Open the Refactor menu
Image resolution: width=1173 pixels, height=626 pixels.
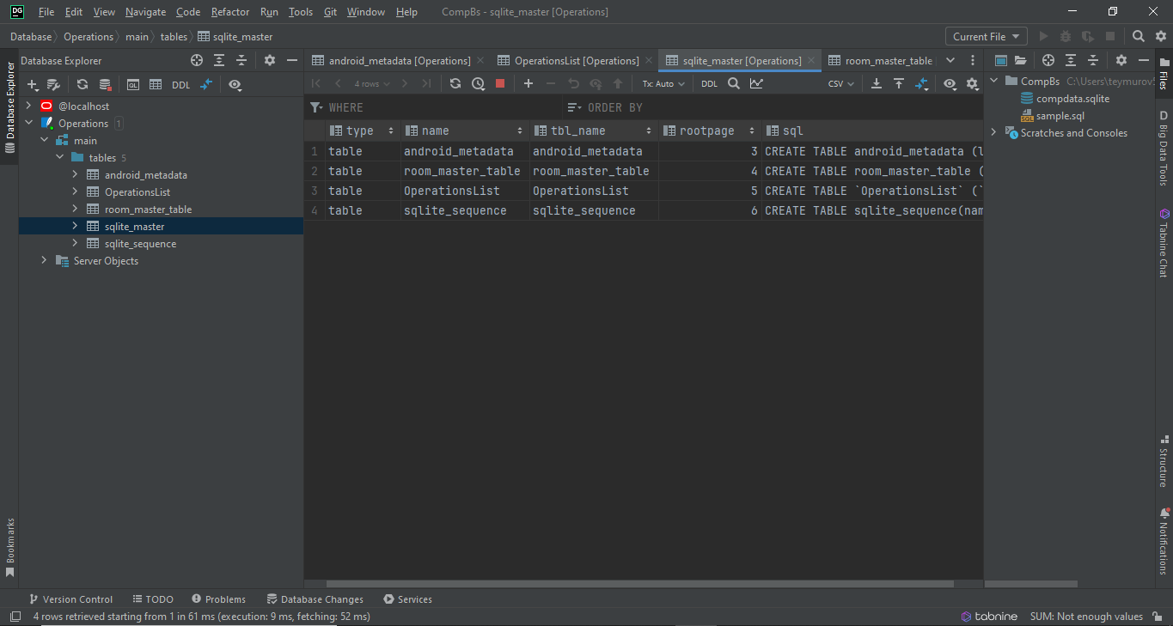click(230, 12)
